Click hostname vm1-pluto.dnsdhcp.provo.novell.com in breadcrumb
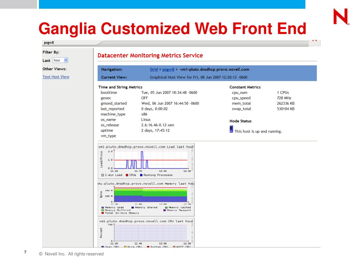 click(215, 70)
